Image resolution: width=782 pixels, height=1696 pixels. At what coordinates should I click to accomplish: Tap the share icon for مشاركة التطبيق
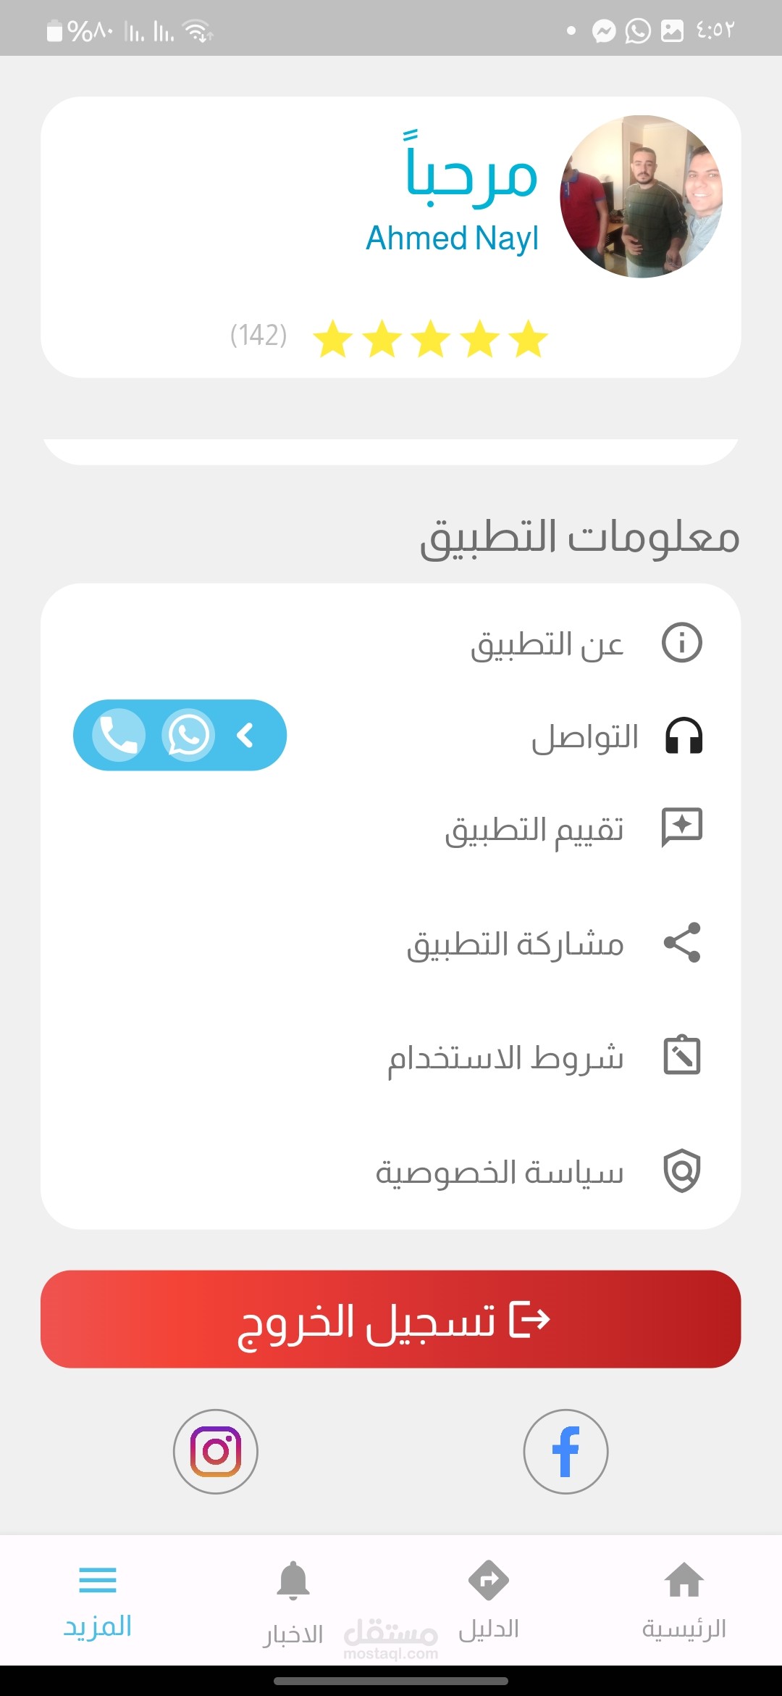(x=682, y=942)
